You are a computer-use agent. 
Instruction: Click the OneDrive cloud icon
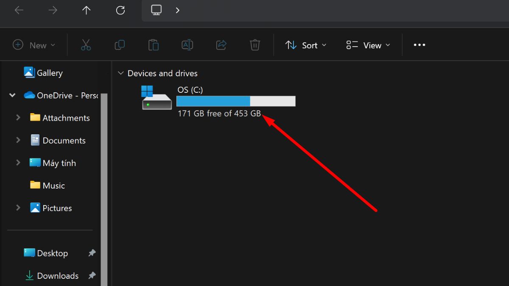(x=29, y=95)
